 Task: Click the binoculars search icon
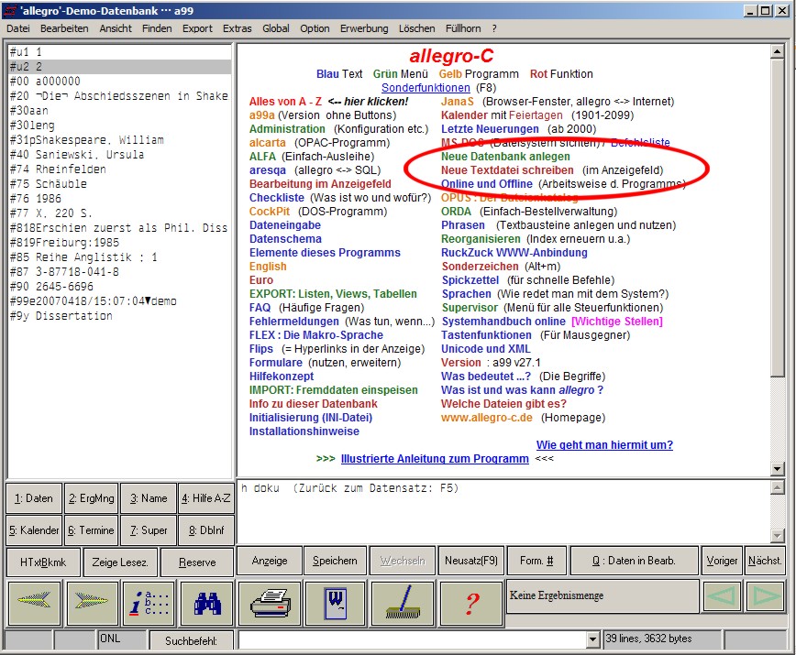point(206,602)
